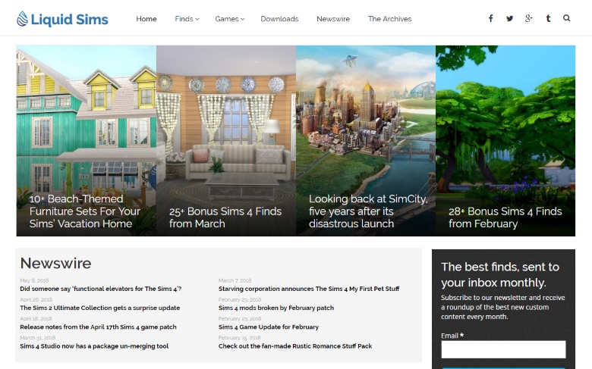Viewport: 592px width, 369px height.
Task: Click the Liquid Sims logo
Action: pyautogui.click(x=63, y=19)
